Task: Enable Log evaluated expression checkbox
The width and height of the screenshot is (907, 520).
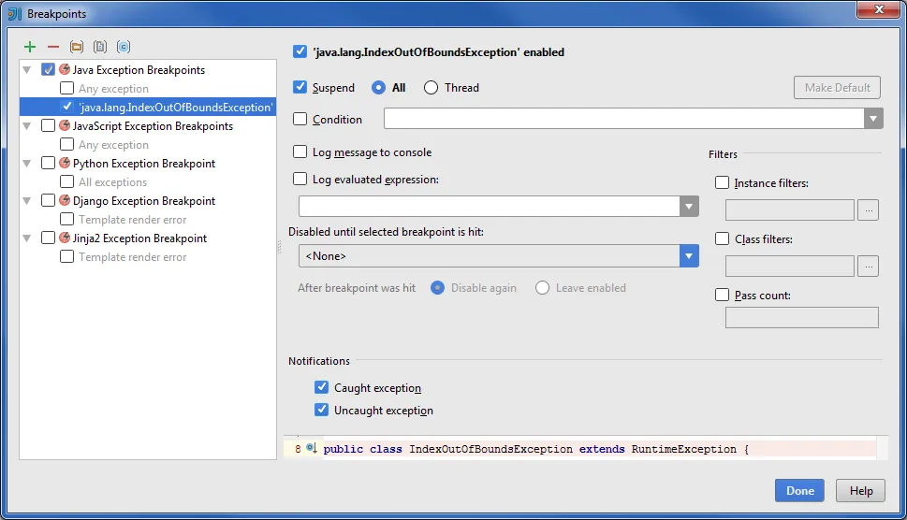Action: tap(300, 180)
